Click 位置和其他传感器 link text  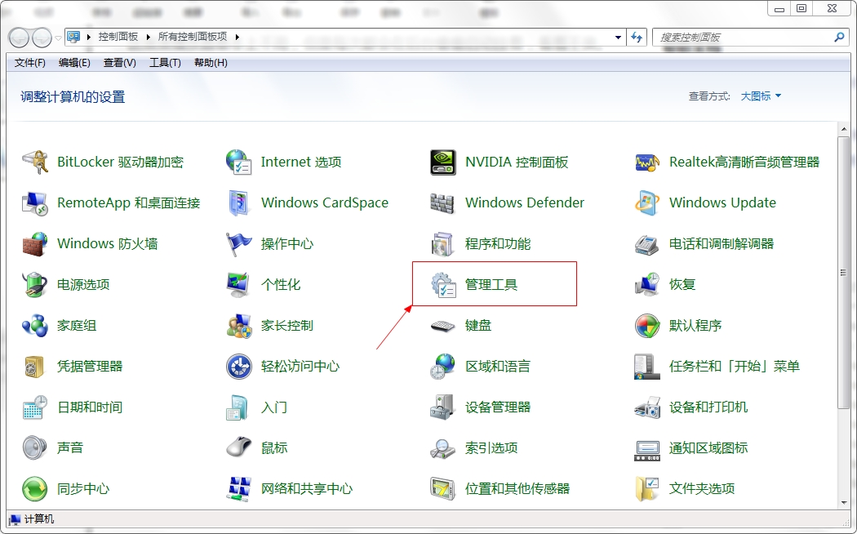(517, 488)
